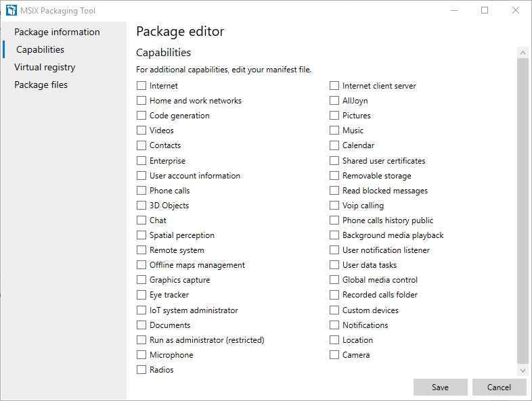Enable Phone calls history public
This screenshot has width=532, height=401.
(x=334, y=220)
